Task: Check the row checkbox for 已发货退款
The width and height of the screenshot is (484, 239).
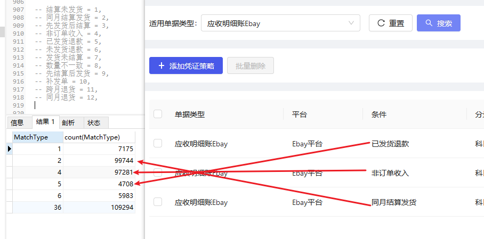Action: 158,143
